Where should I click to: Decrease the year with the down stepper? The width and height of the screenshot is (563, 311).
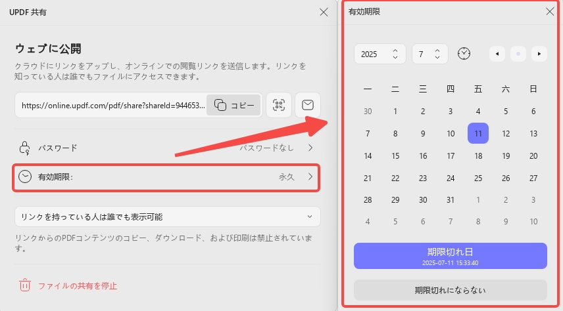click(x=395, y=57)
